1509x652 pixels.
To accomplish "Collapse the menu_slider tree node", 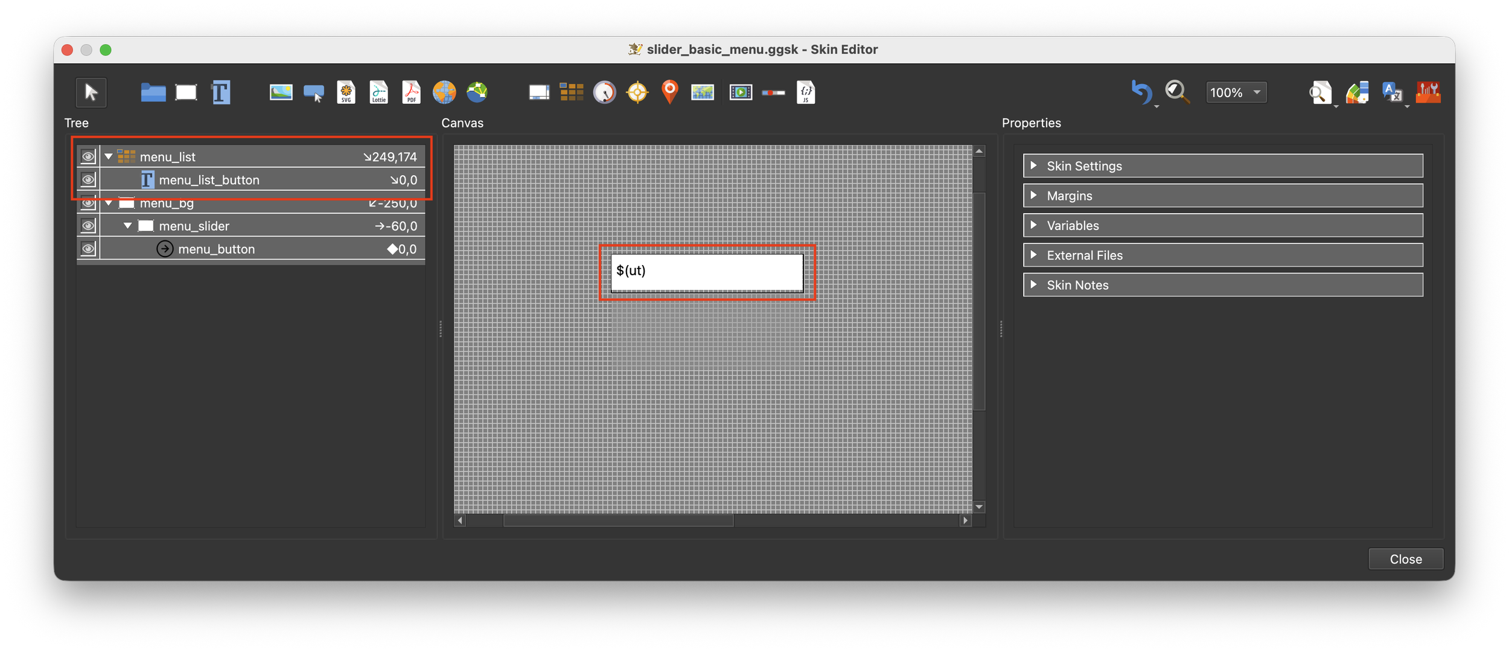I will point(128,226).
